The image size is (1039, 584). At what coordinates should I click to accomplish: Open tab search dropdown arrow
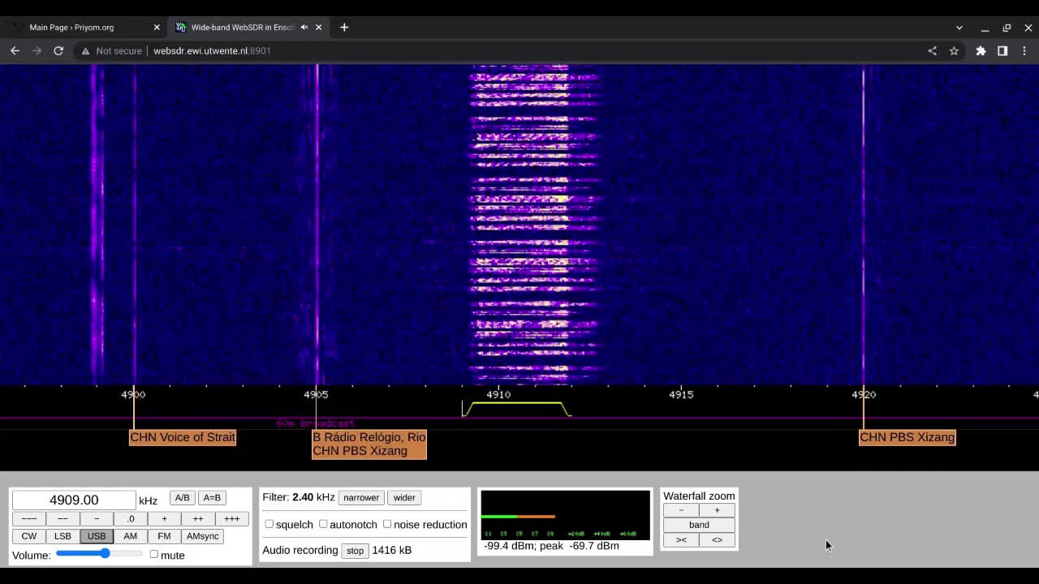point(959,28)
